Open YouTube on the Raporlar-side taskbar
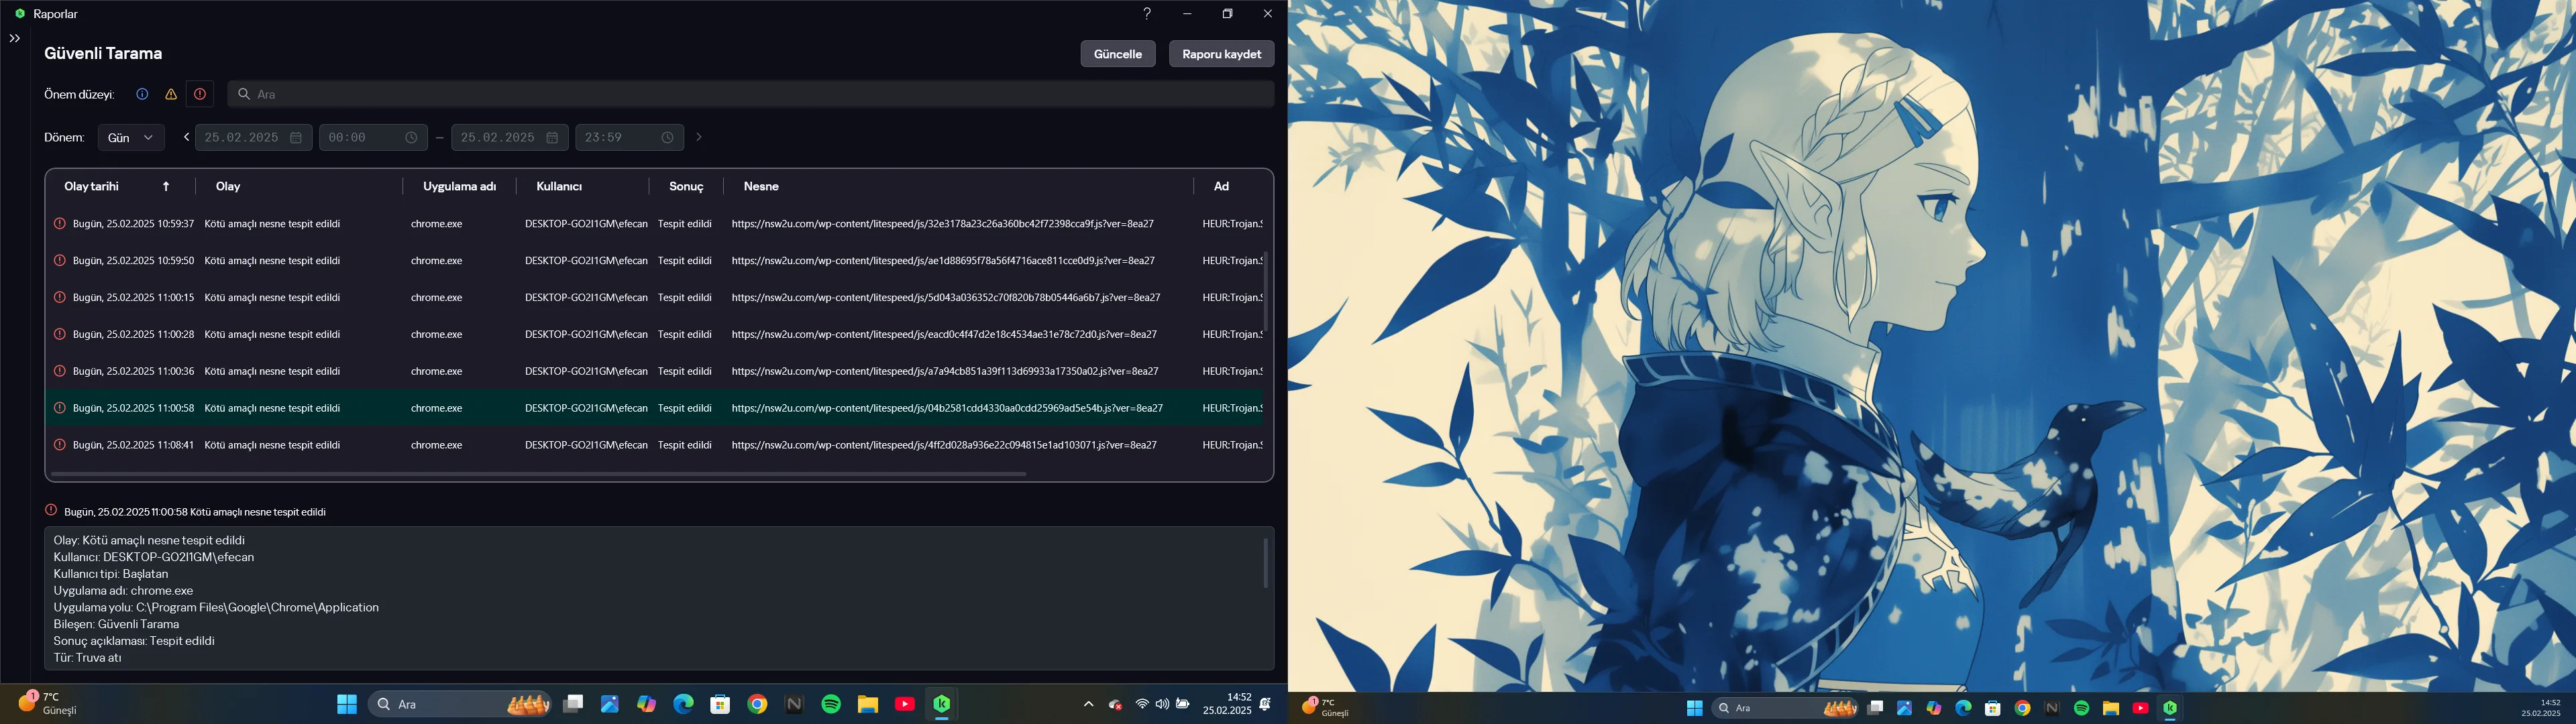2576x724 pixels. coord(905,704)
